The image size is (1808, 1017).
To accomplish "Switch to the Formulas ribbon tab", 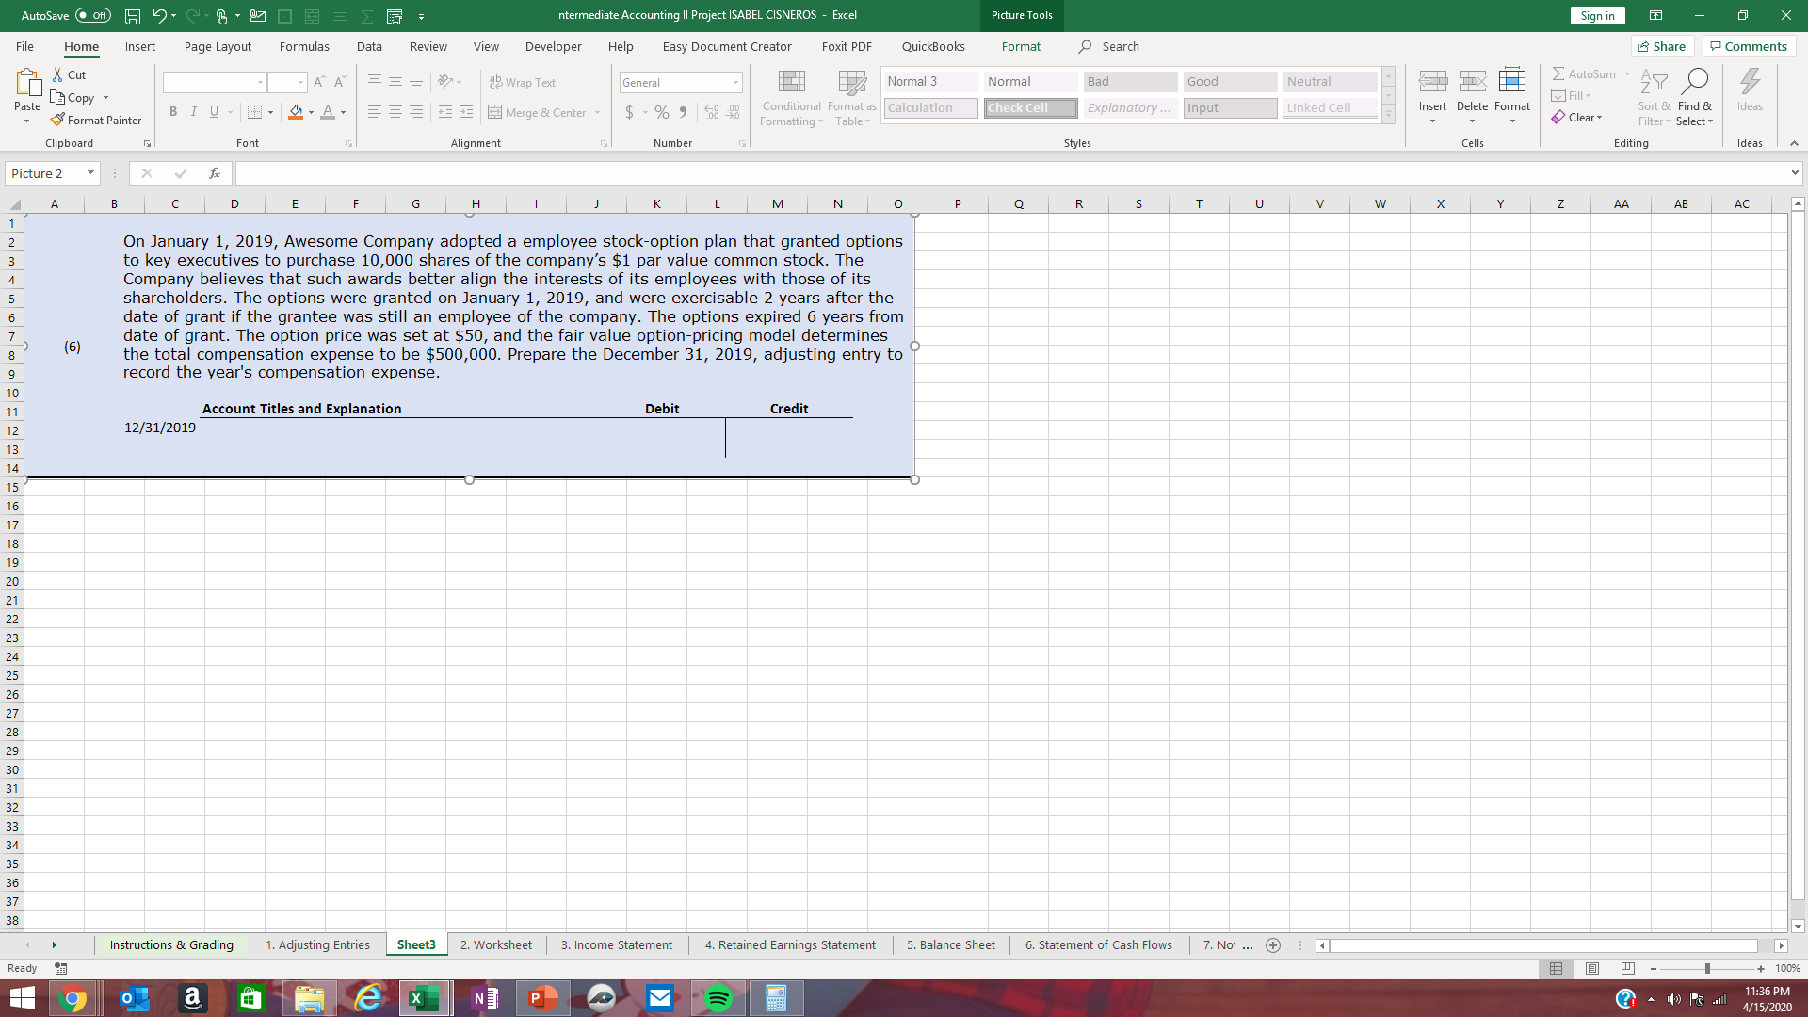I will [304, 46].
